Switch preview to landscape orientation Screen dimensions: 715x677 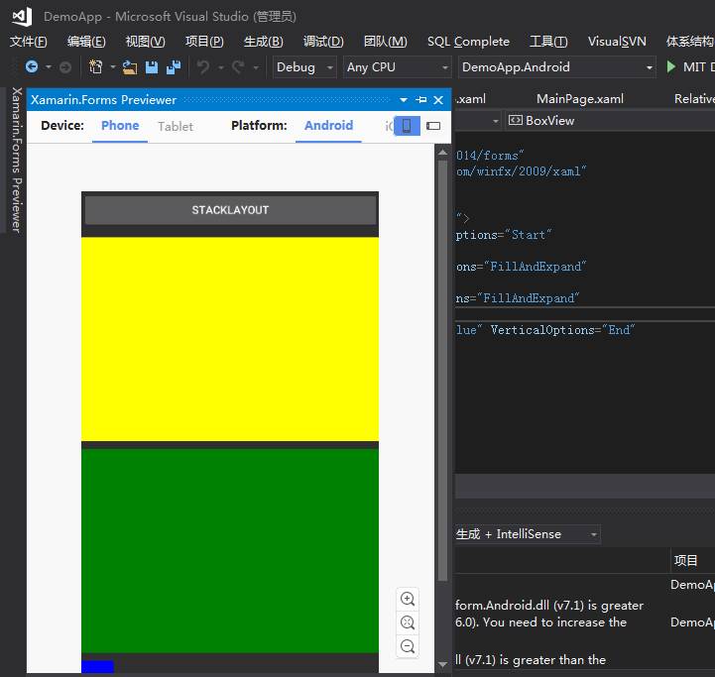coord(433,126)
